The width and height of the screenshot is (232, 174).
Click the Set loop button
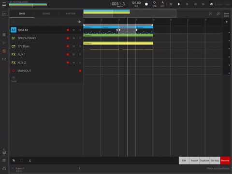(x=215, y=160)
